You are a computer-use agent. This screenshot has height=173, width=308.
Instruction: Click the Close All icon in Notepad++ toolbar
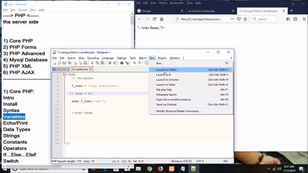[x=80, y=63]
